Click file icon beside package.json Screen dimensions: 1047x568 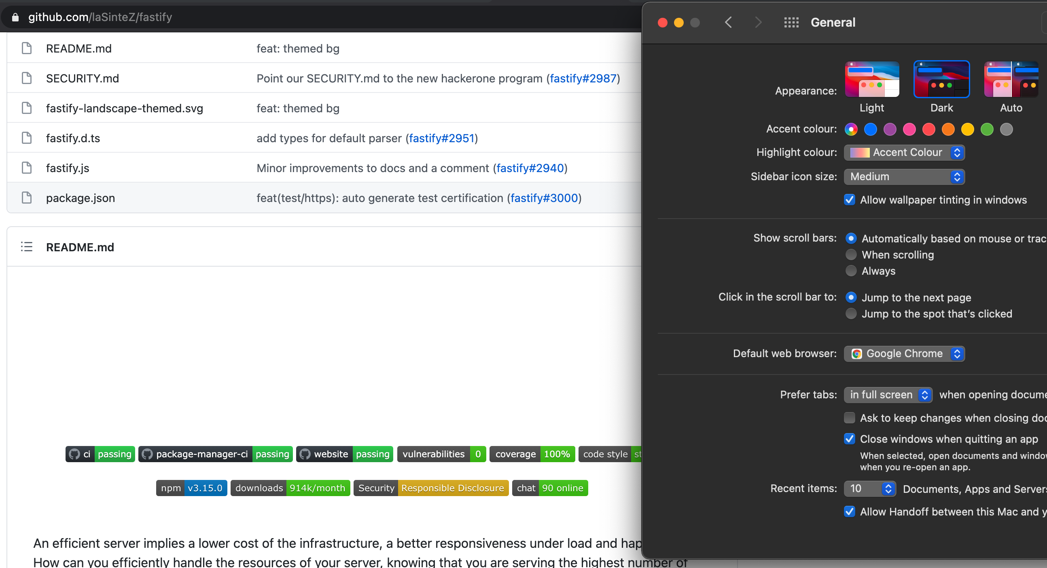(27, 198)
